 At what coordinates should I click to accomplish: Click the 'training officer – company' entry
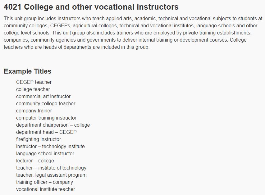[x=44, y=182]
